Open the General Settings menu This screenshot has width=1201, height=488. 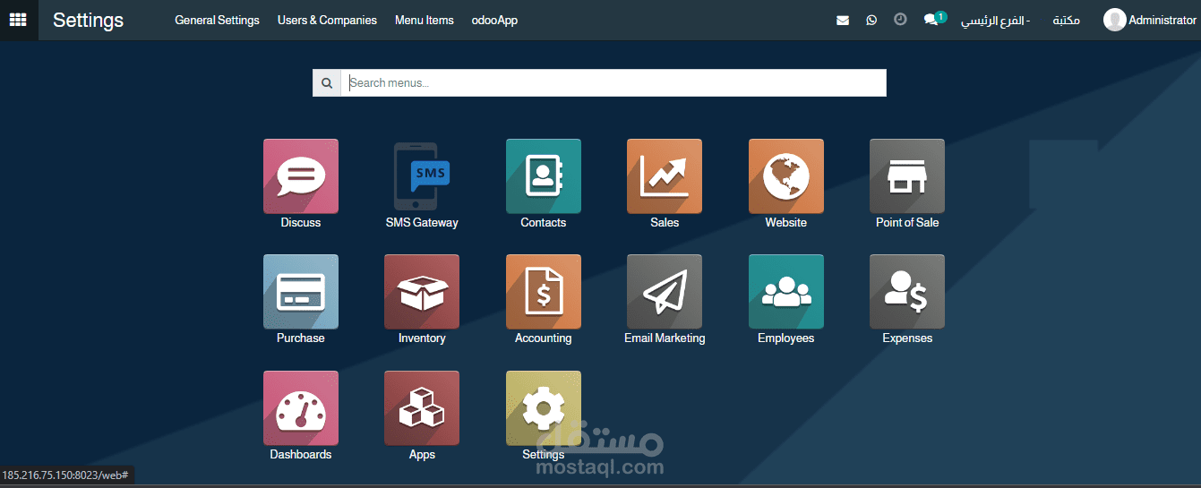(x=217, y=20)
